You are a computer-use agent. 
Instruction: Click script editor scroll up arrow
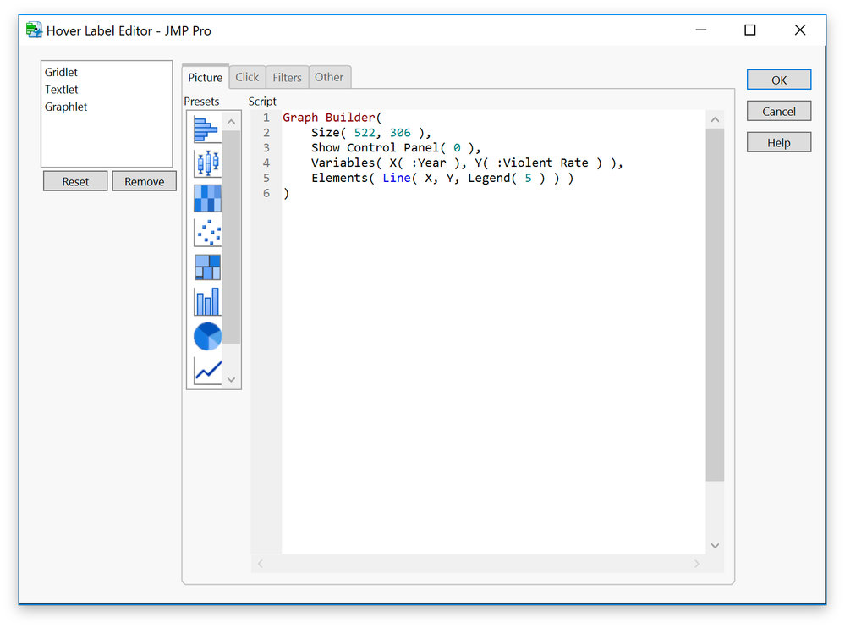(x=715, y=119)
